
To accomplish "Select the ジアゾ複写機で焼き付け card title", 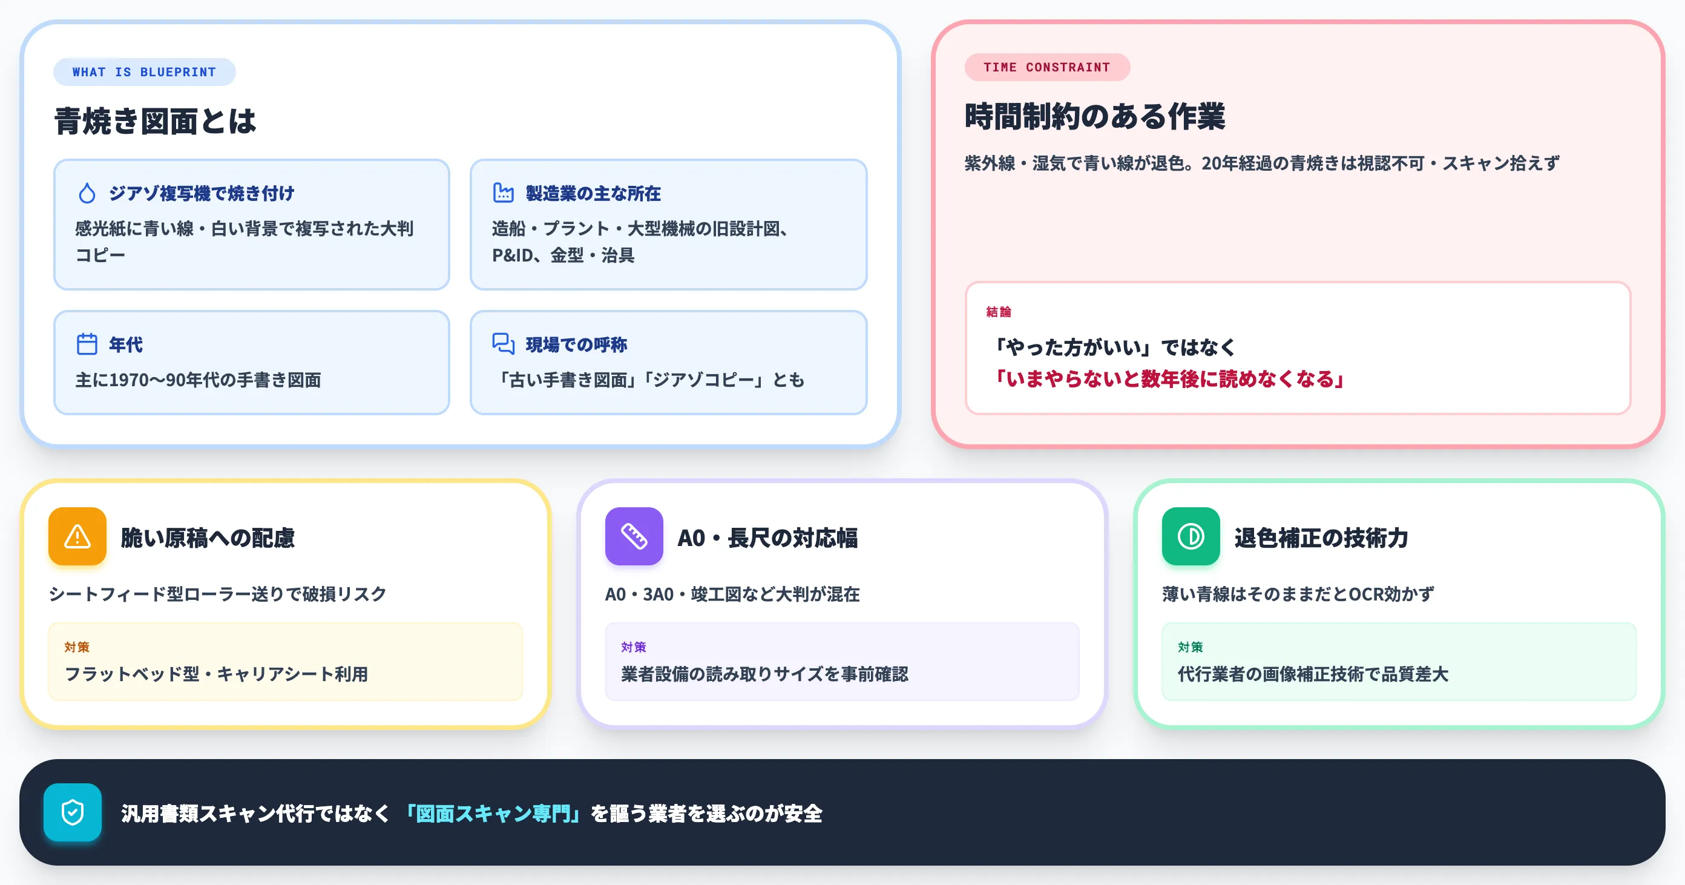I will 202,194.
